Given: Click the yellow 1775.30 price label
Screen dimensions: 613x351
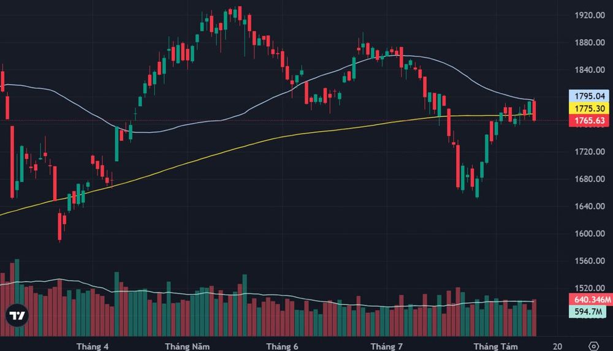Looking at the screenshot, I should 590,108.
